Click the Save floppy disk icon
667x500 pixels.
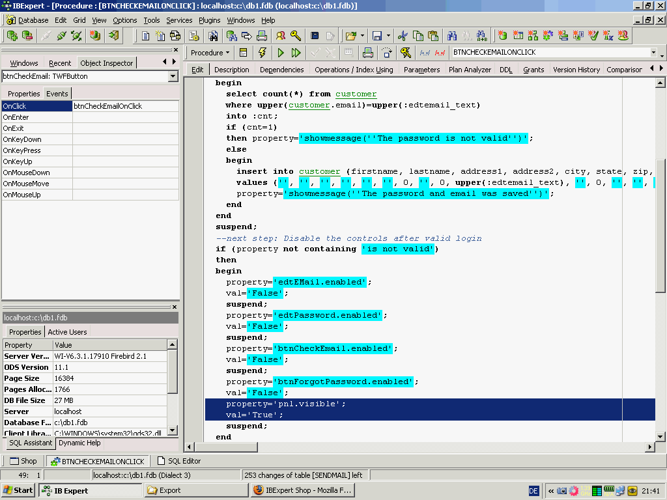point(376,36)
